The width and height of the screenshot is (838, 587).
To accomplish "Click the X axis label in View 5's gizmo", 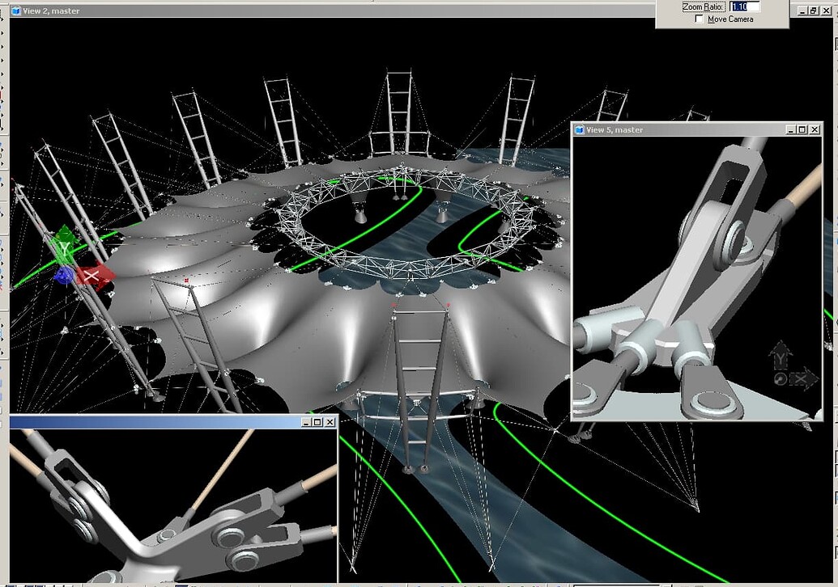I will pyautogui.click(x=801, y=378).
